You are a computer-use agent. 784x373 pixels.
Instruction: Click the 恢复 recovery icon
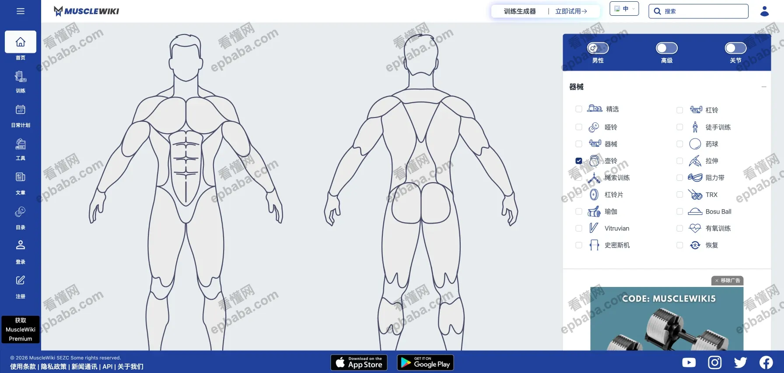(695, 245)
